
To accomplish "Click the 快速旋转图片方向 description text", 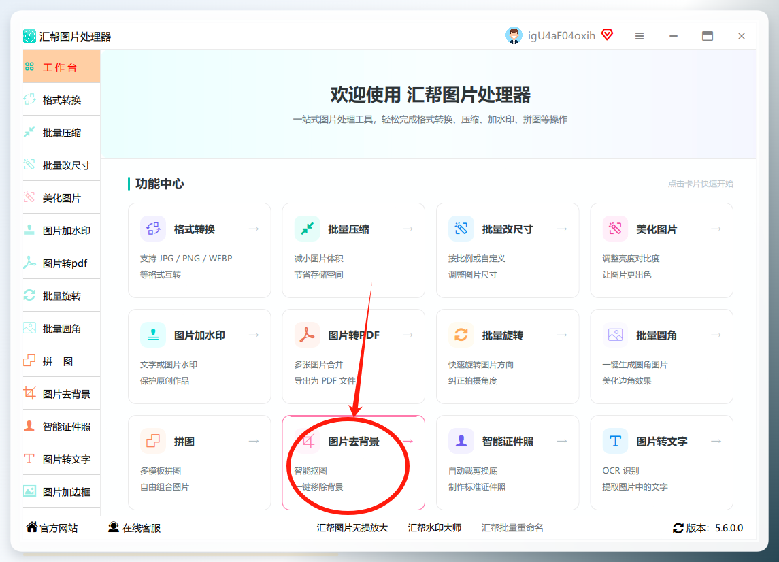I will [481, 364].
